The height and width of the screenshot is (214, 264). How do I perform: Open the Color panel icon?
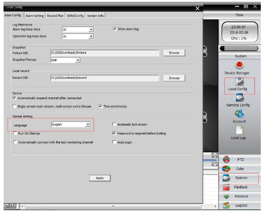tap(226, 169)
